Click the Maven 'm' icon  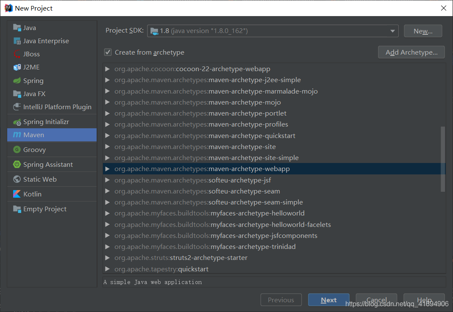pyautogui.click(x=17, y=135)
